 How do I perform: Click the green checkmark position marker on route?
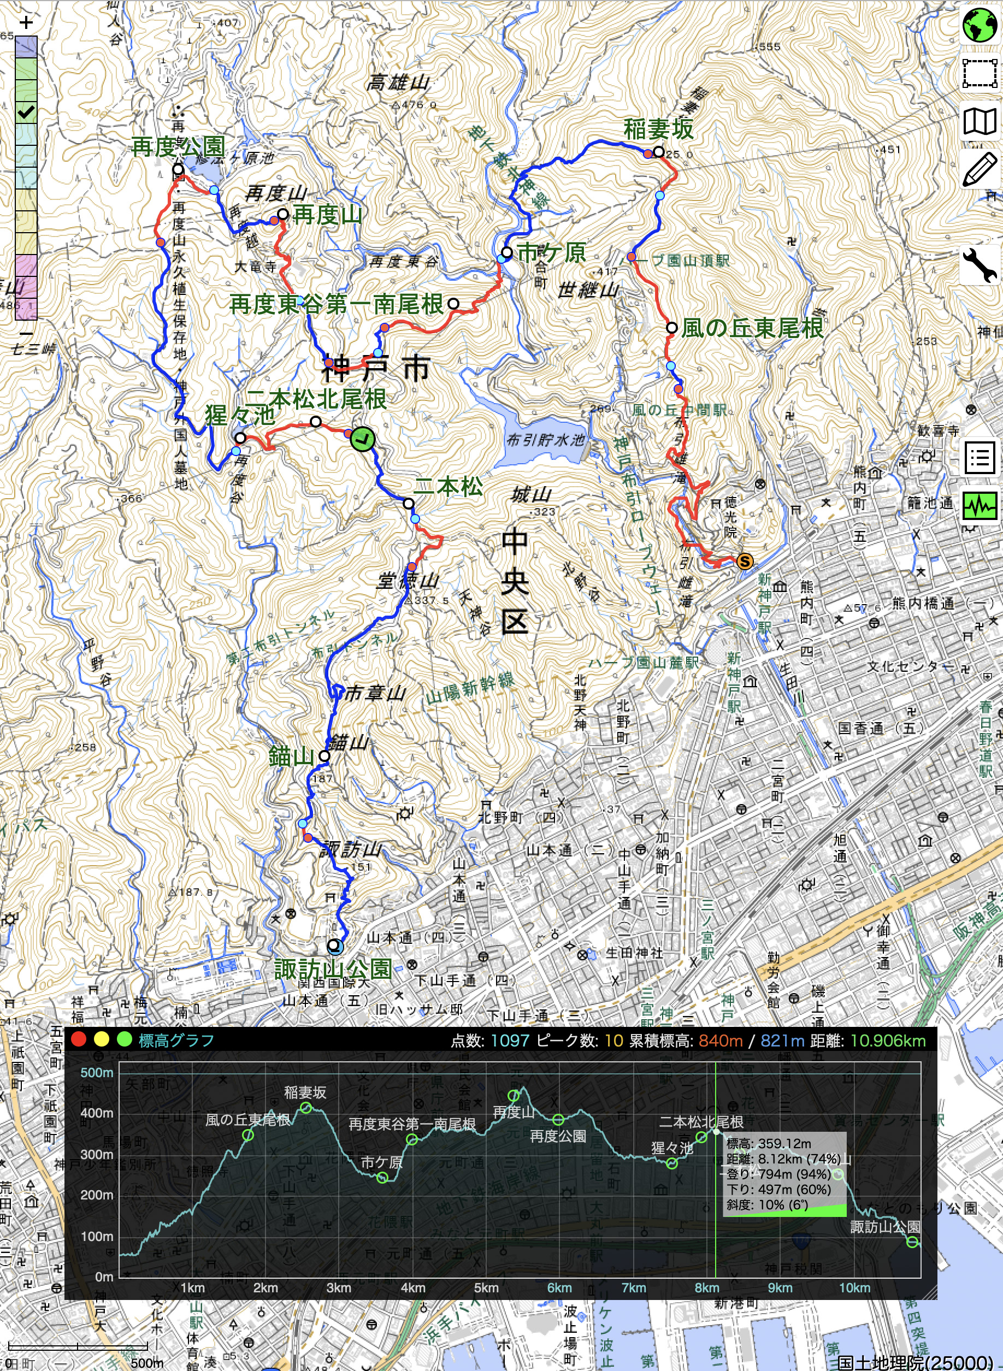click(x=362, y=439)
